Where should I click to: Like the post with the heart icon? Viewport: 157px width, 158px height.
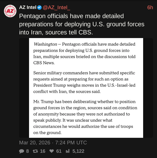point(52,151)
